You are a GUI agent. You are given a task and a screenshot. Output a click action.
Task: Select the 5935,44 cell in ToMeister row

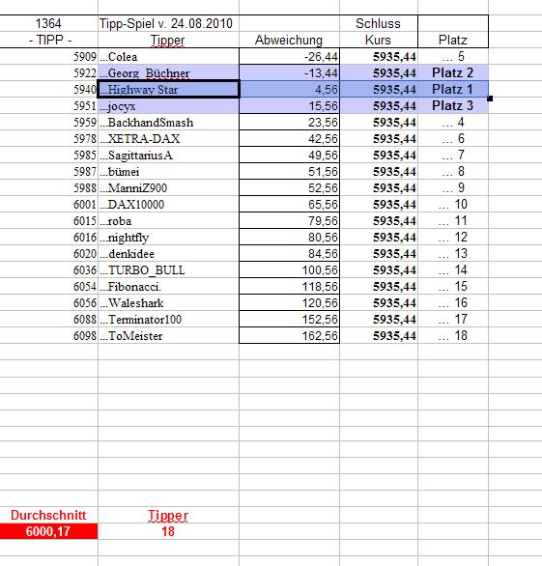[379, 336]
